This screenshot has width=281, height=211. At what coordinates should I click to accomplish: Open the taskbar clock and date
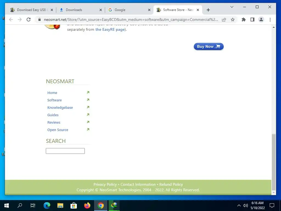[257, 206]
